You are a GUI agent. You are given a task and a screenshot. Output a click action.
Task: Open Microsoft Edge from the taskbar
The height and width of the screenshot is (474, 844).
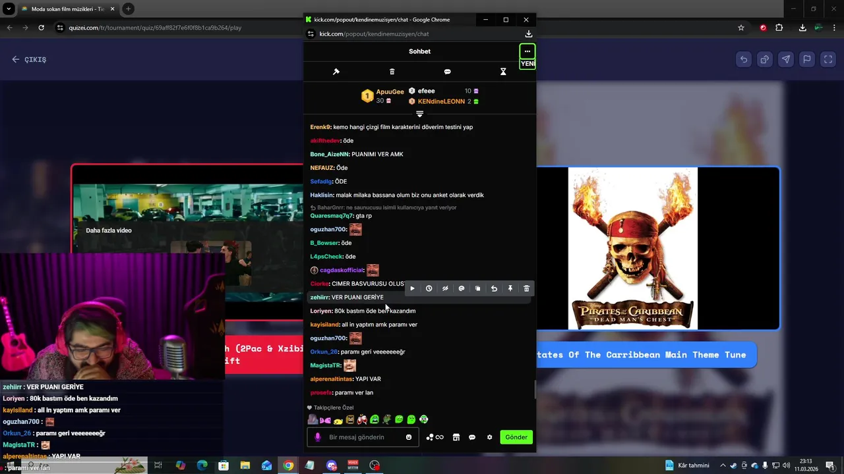coord(202,465)
